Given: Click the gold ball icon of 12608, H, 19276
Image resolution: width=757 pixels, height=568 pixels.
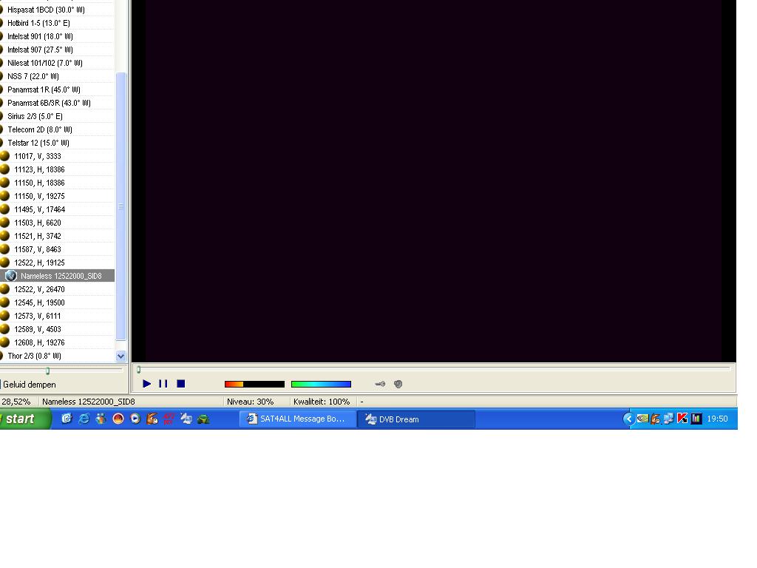Looking at the screenshot, I should tap(5, 342).
